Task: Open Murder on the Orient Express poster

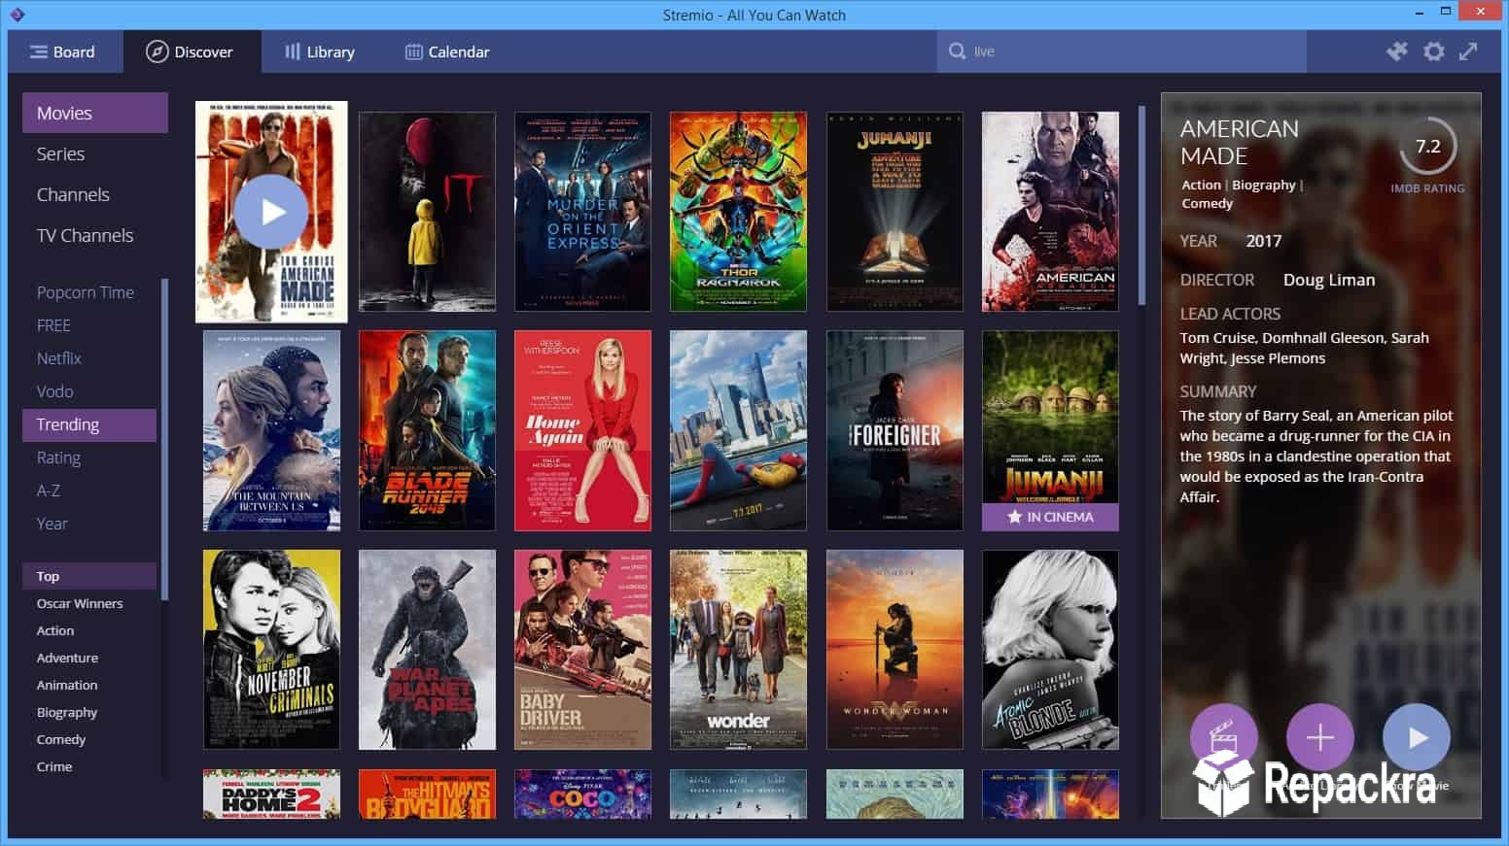Action: pos(582,212)
